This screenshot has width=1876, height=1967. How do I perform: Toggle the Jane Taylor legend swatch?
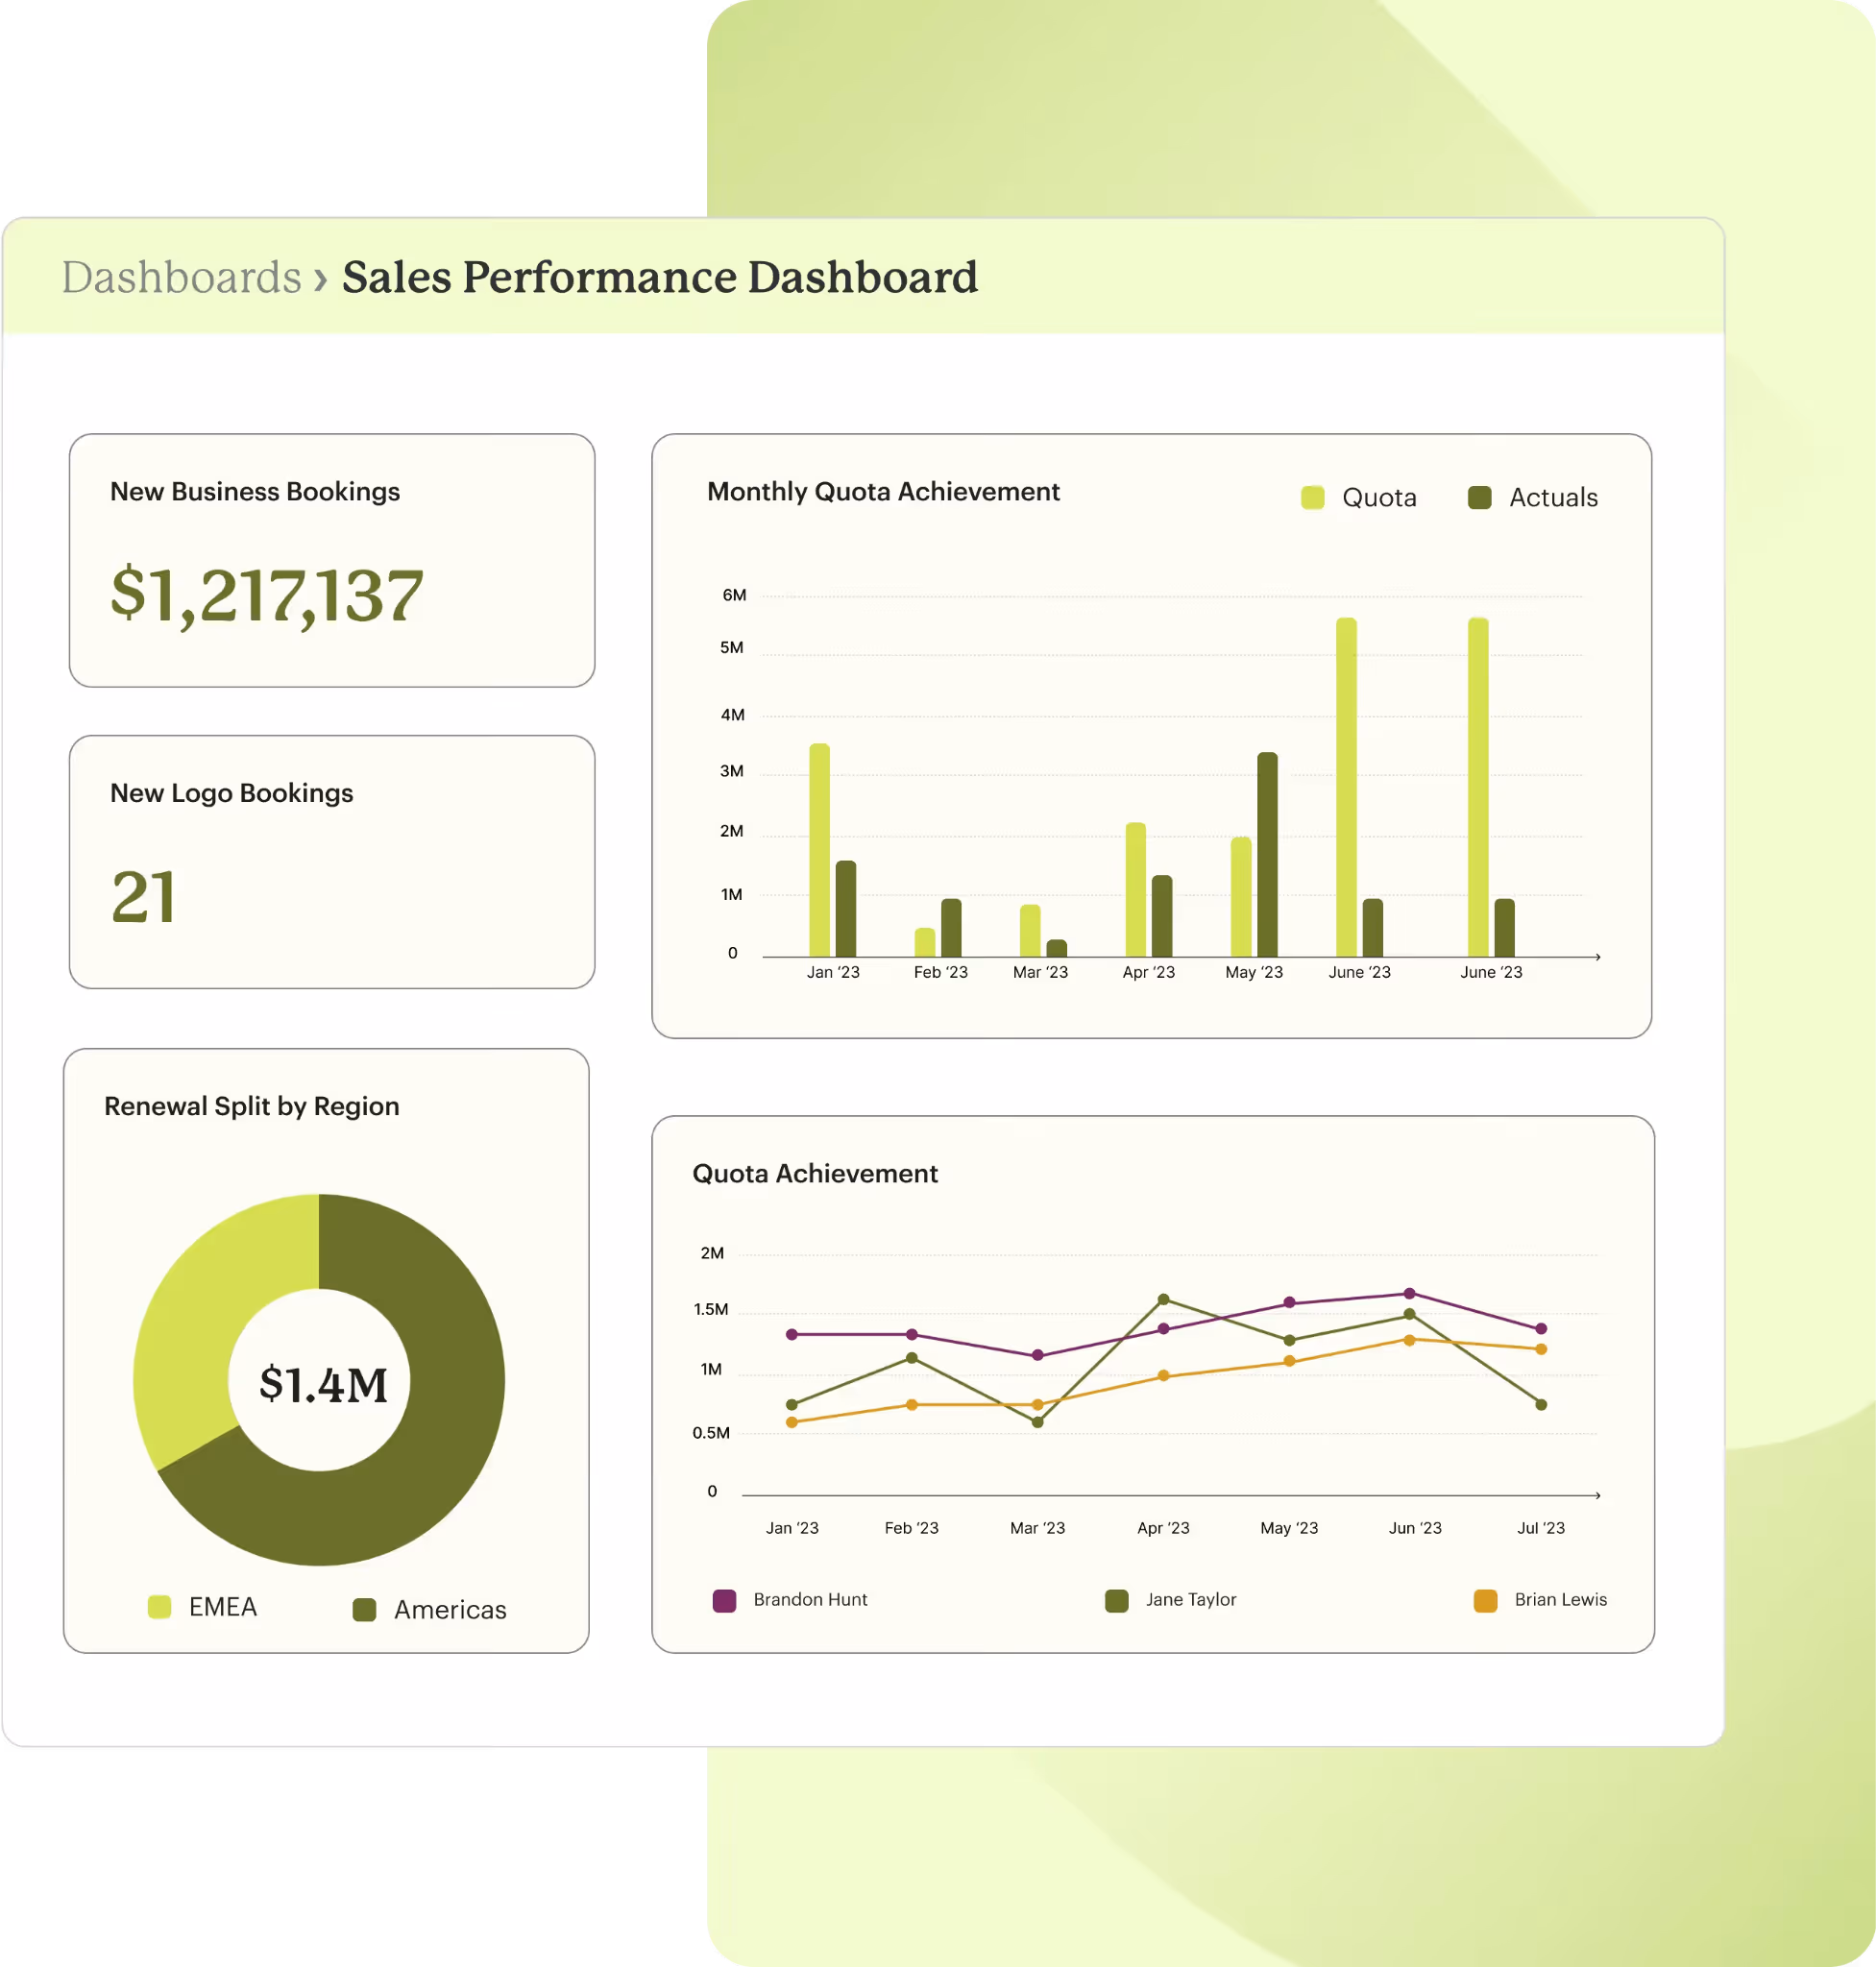[1116, 1600]
